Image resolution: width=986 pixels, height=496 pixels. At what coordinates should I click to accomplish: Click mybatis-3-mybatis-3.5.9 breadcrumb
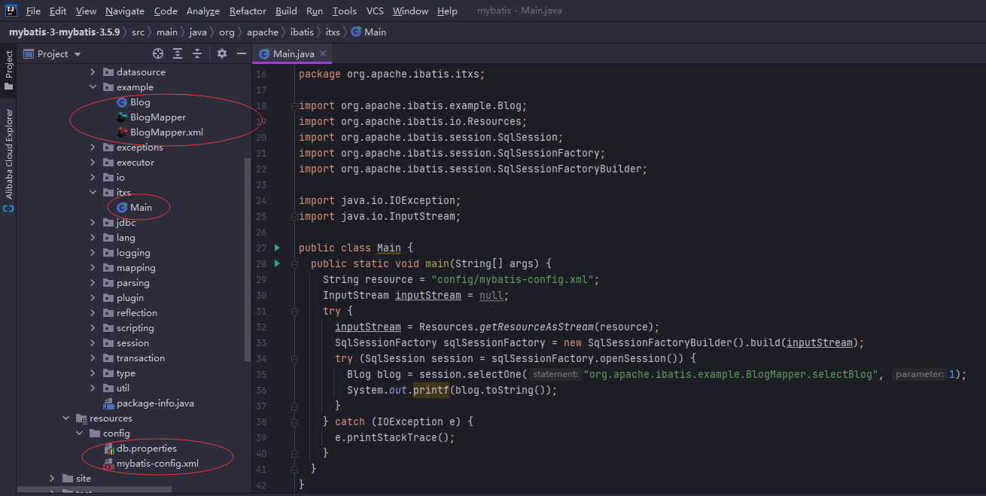65,32
